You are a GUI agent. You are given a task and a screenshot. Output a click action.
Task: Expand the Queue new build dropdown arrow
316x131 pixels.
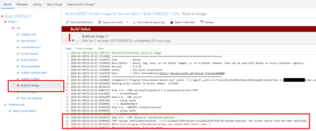click(x=127, y=22)
